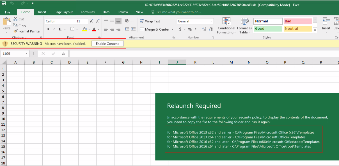
Task: Switch to the Data tab
Action: [106, 12]
